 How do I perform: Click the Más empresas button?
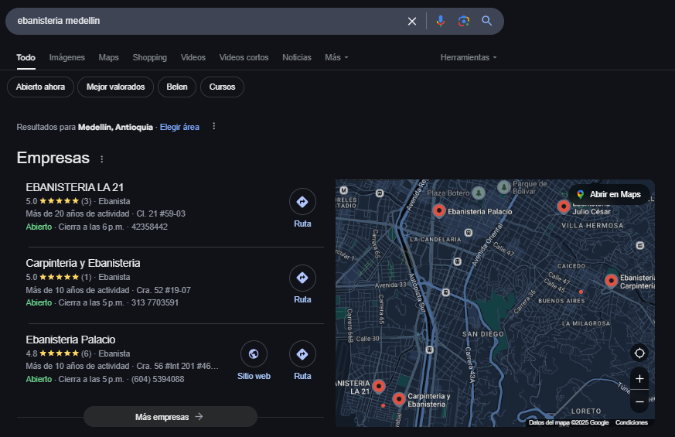170,417
